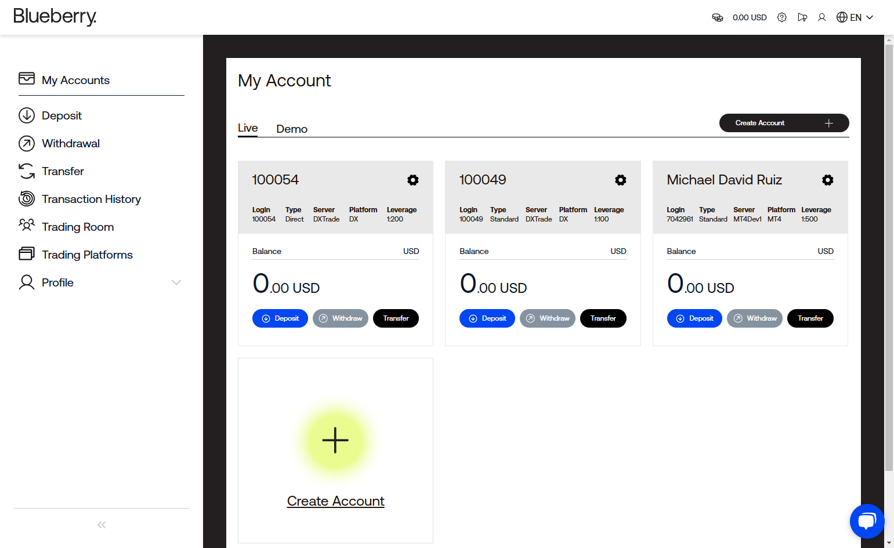The image size is (894, 548).
Task: Click leverage value 1:500
Action: (809, 219)
